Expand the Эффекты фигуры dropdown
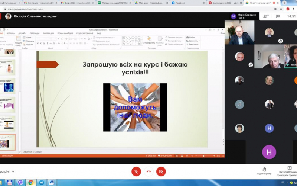Screen dimensions: 297x186 (x=174, y=44)
